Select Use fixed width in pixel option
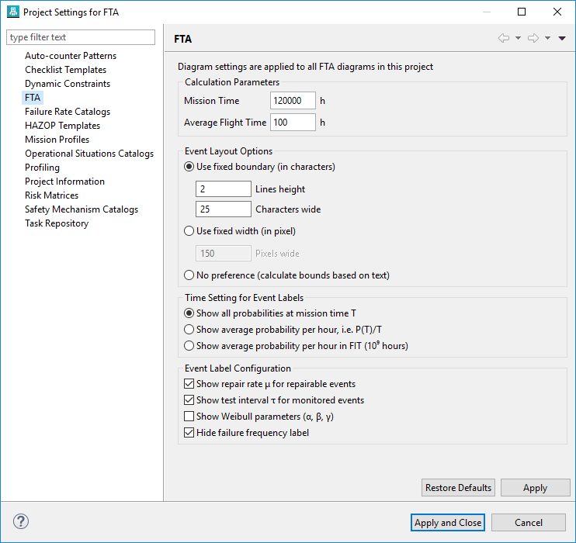This screenshot has width=576, height=543. (x=189, y=230)
